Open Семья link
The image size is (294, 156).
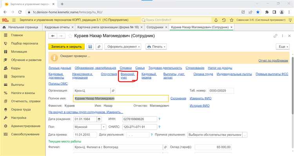[x=140, y=68]
